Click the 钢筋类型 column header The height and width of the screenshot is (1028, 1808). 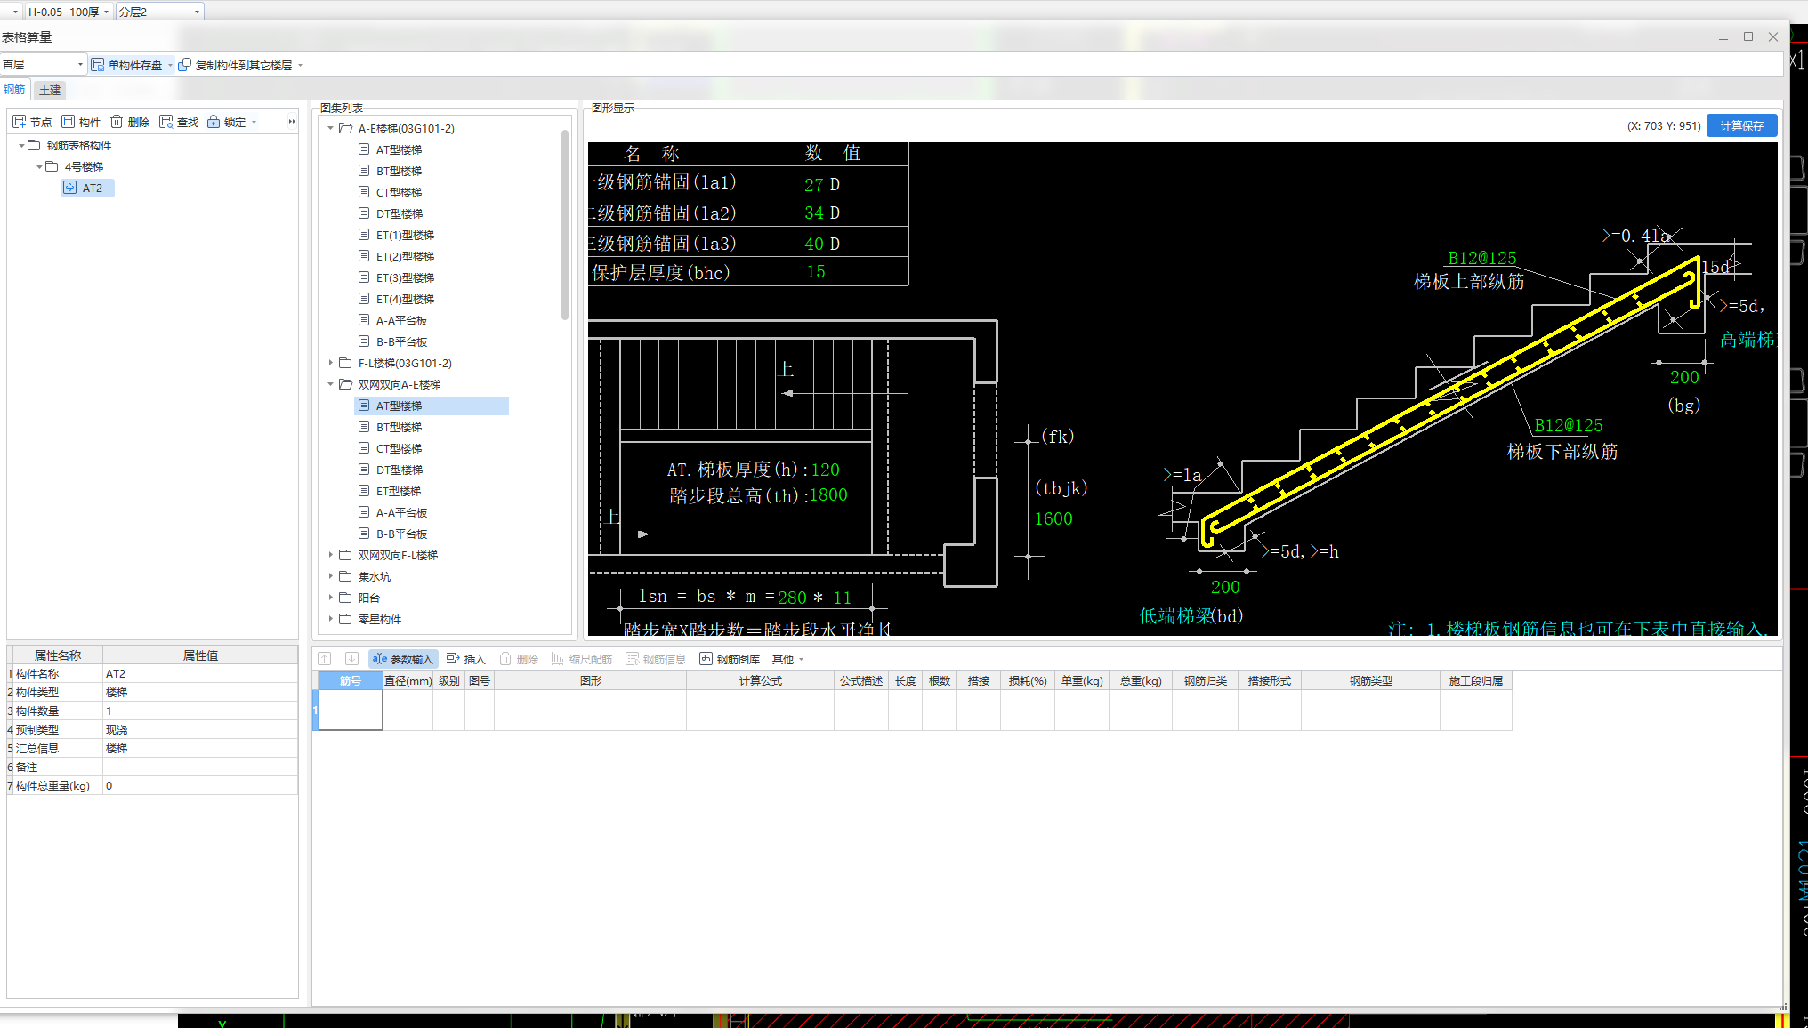[1370, 680]
